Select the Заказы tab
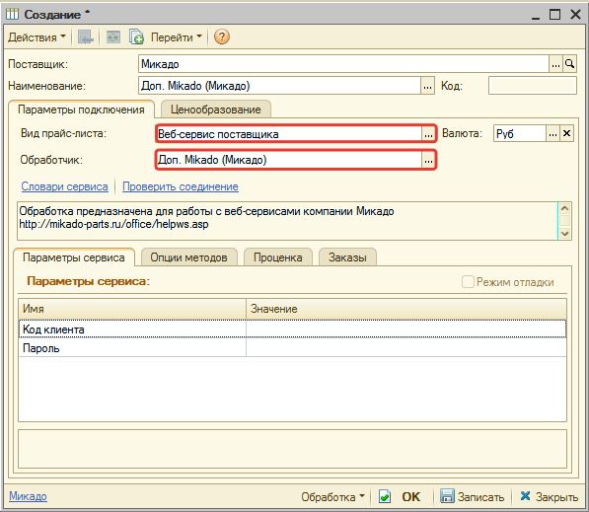 click(x=347, y=257)
